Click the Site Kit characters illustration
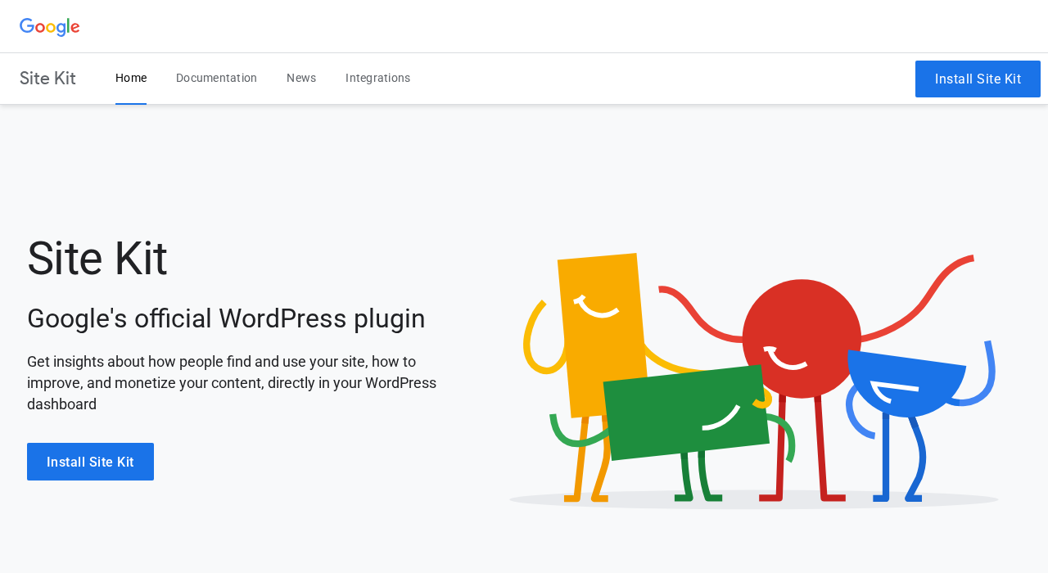The height and width of the screenshot is (573, 1048). click(753, 381)
